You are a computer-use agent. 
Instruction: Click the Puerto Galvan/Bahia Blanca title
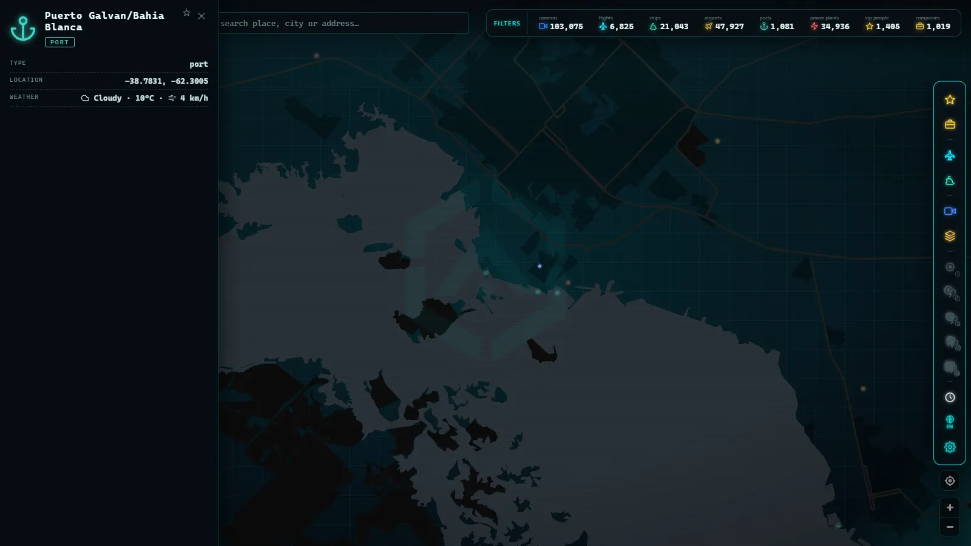[x=104, y=21]
